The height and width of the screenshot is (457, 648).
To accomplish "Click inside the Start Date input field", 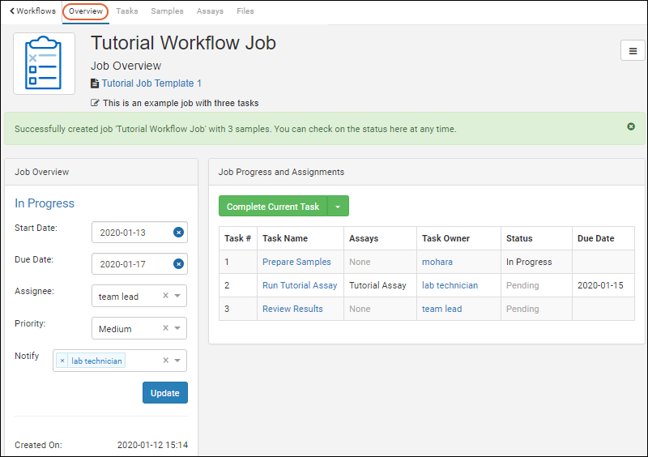I will [134, 233].
